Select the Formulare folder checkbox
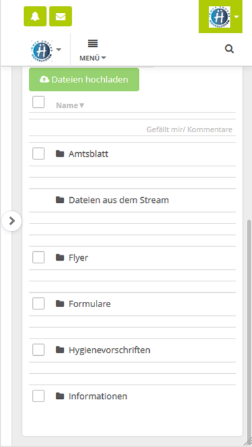The height and width of the screenshot is (447, 252). [38, 303]
